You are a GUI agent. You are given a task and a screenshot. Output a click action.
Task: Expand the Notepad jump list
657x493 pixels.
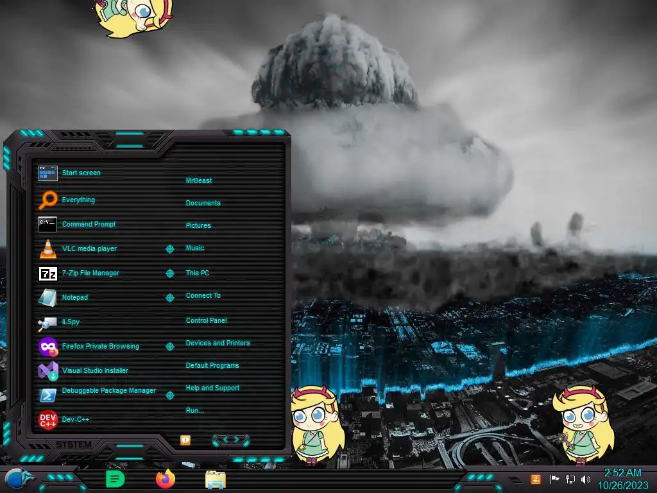tap(169, 298)
